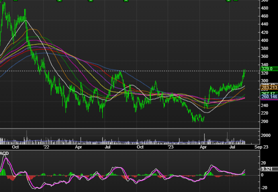Click the Apr label after '23
The height and width of the screenshot is (192, 278).
click(x=203, y=147)
